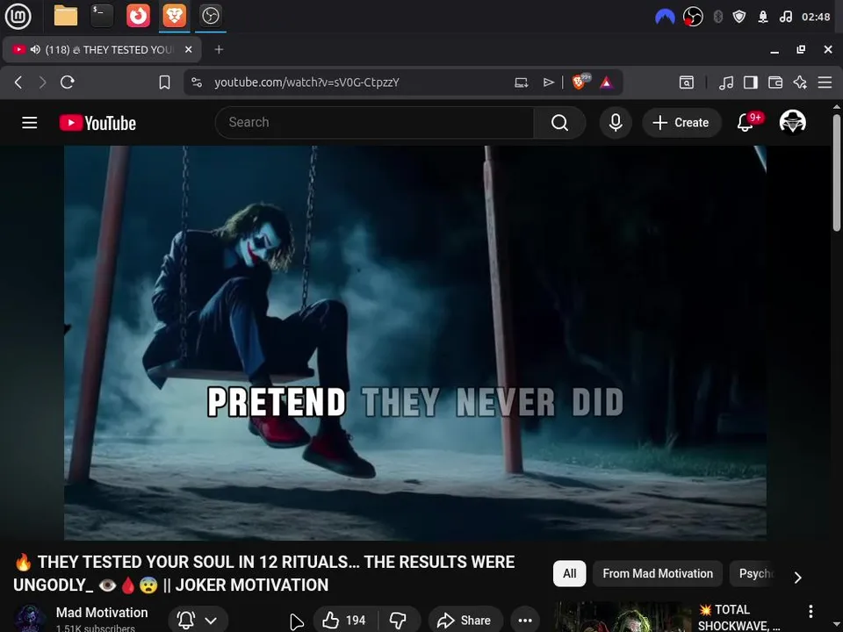
Task: Open the account avatar menu
Action: click(792, 123)
